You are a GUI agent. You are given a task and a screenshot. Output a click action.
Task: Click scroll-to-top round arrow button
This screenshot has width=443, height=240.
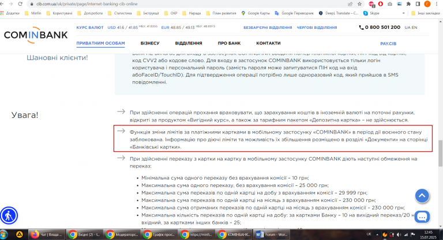pos(422,196)
